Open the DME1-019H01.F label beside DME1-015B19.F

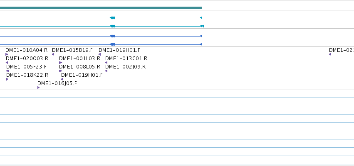coord(119,50)
